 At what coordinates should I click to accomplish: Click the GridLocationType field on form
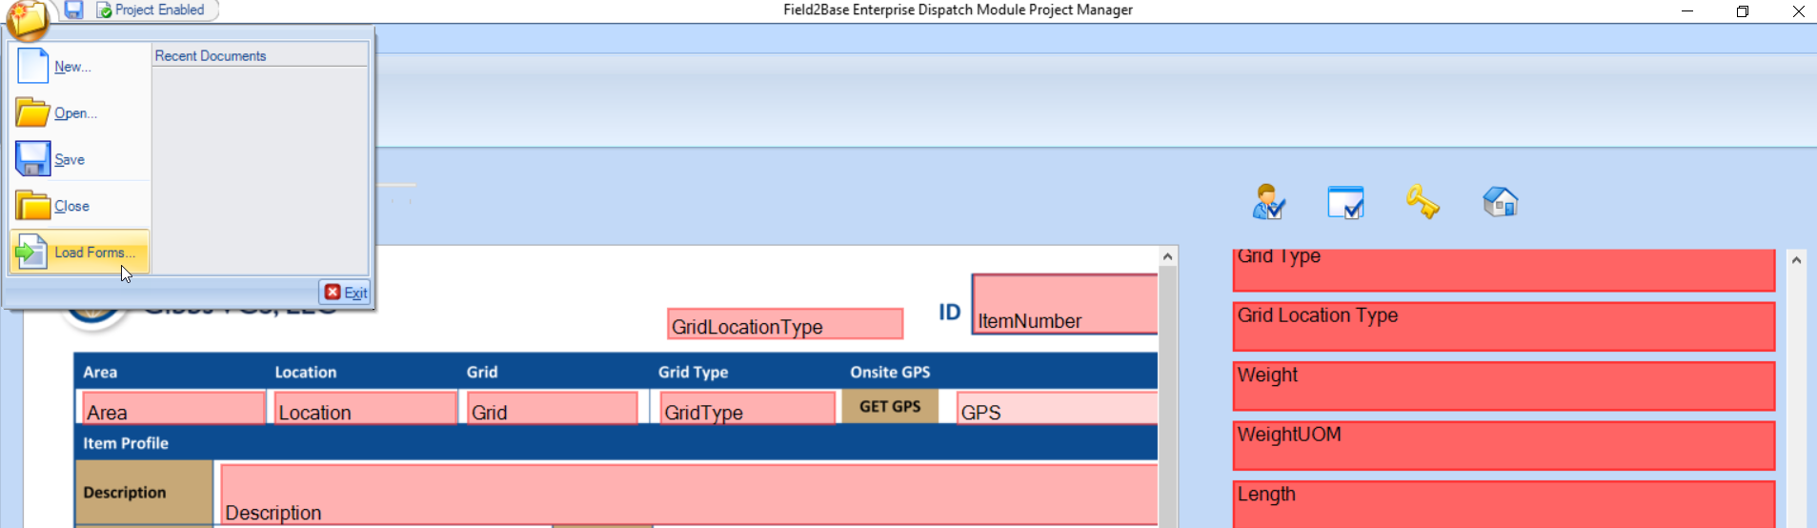pos(785,323)
